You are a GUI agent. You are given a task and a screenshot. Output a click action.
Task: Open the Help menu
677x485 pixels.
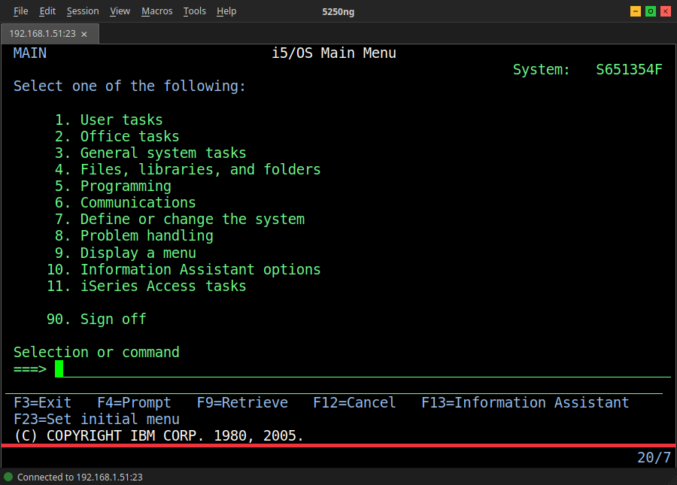click(x=226, y=11)
